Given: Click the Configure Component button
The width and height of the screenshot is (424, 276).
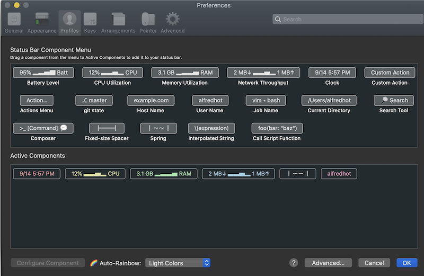Looking at the screenshot, I should coord(48,263).
